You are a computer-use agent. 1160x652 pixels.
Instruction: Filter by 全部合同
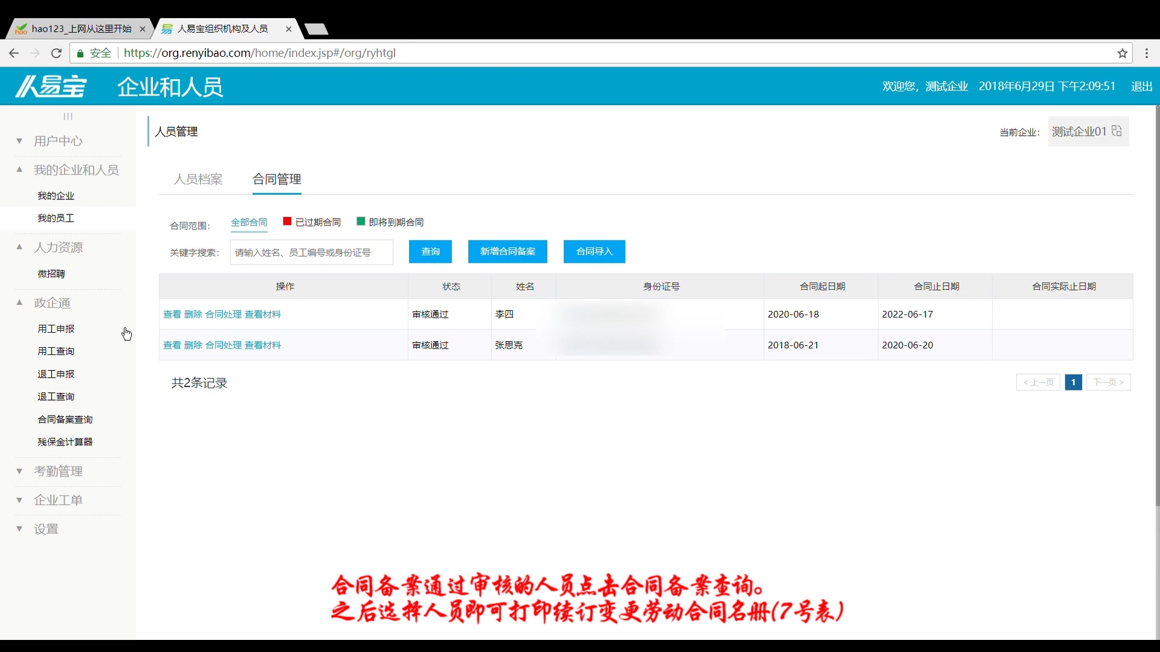249,222
